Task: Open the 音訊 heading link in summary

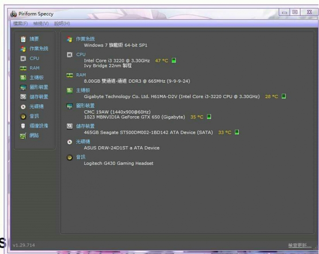Action: coord(81,157)
